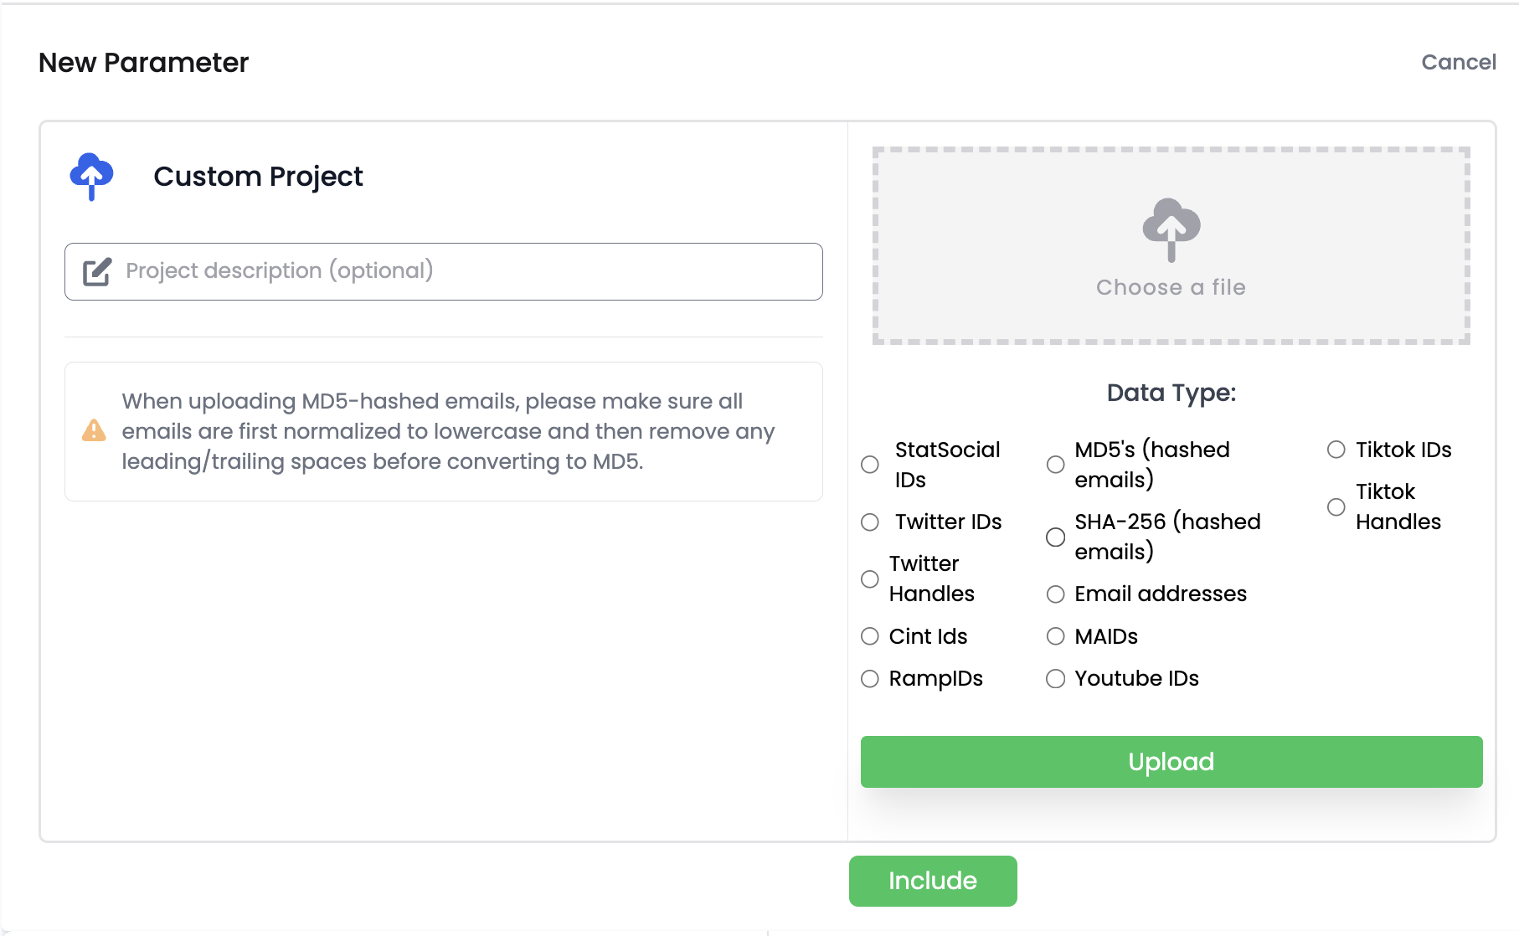
Task: Pick the RampIDs radio button
Action: (x=870, y=679)
